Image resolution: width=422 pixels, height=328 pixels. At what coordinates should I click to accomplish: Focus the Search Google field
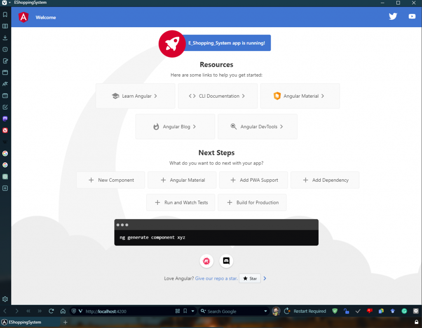(x=234, y=312)
